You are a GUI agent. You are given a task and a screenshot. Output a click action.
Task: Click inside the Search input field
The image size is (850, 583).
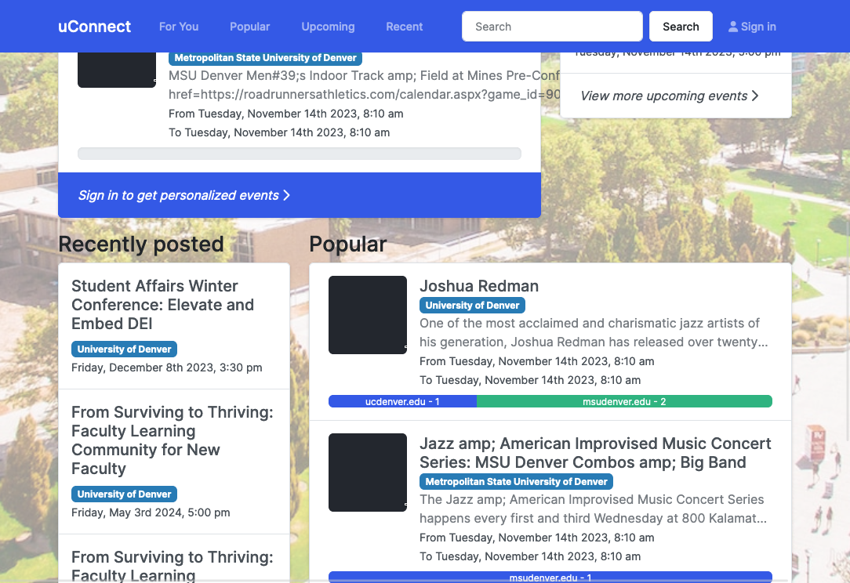pos(552,26)
